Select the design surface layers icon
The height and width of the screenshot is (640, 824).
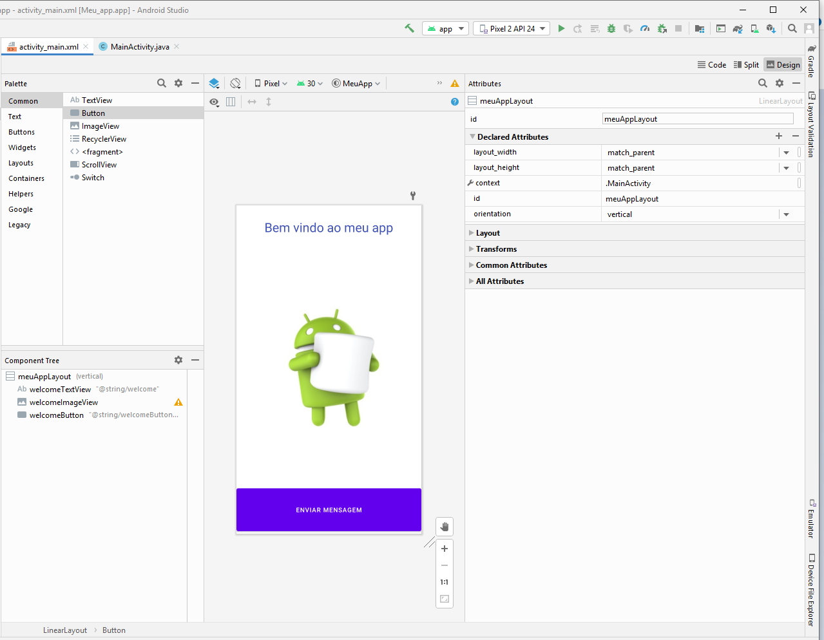click(215, 83)
